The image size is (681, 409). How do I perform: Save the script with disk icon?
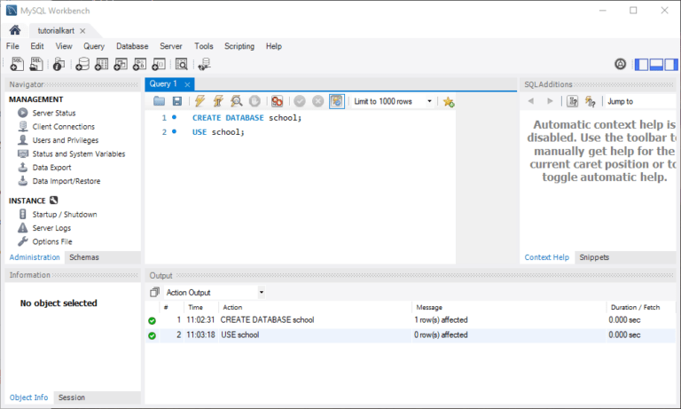pyautogui.click(x=177, y=101)
